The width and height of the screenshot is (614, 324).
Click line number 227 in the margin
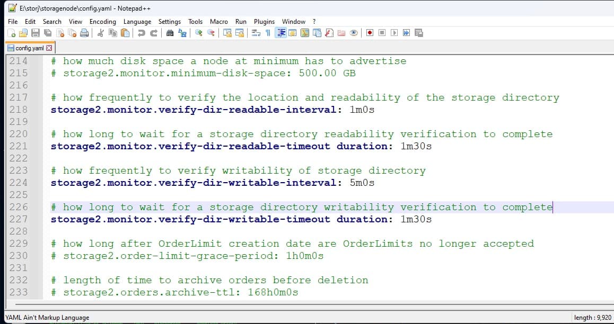19,219
